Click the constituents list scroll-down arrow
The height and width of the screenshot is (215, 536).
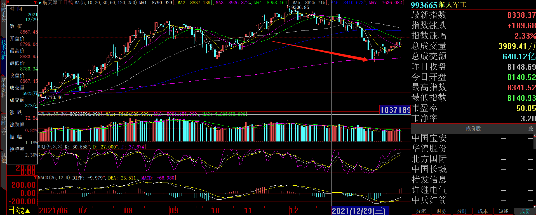535,206
